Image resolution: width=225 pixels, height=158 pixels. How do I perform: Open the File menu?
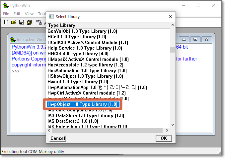click(x=6, y=14)
